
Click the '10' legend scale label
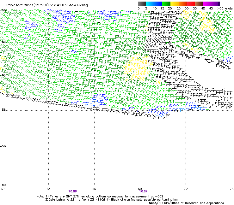(x=155, y=9)
